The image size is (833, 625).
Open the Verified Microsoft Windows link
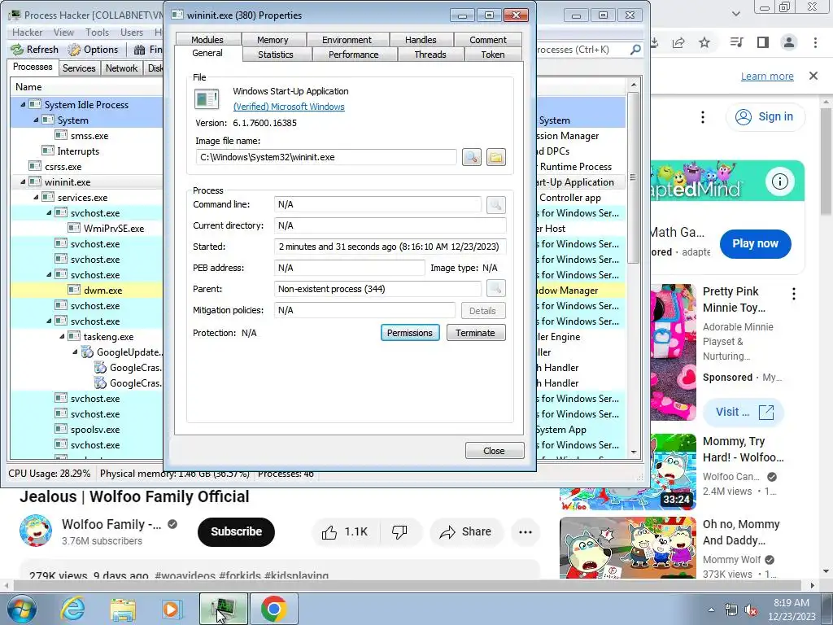coord(289,107)
